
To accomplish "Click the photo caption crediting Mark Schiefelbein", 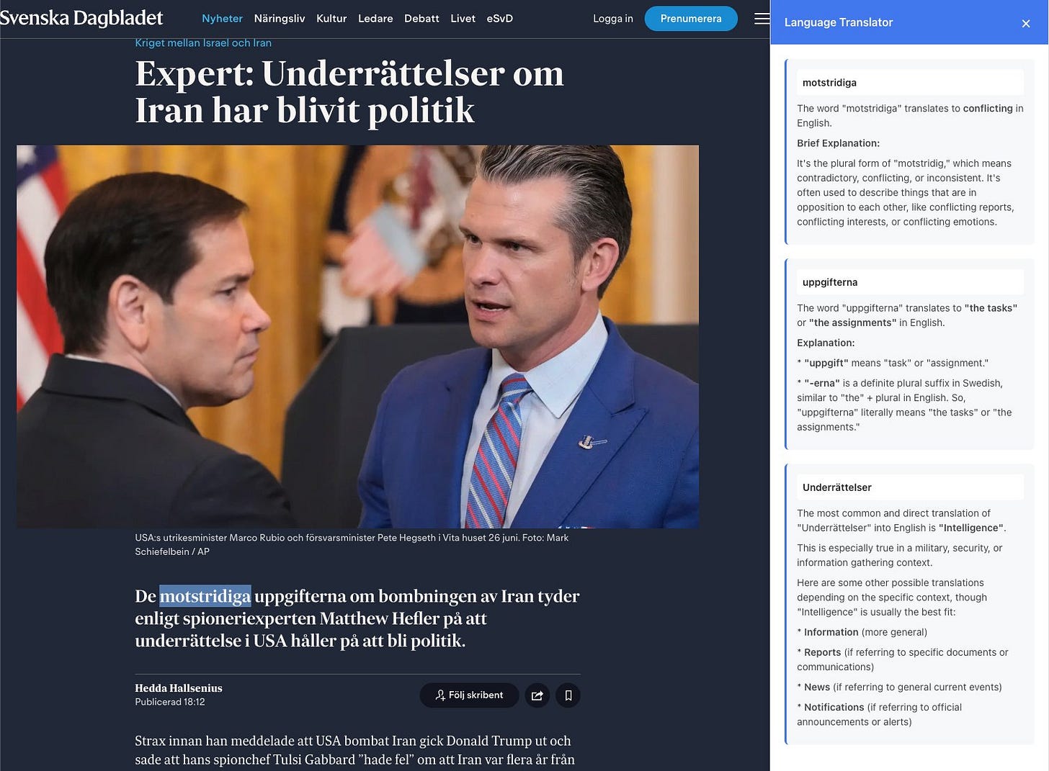I will point(352,544).
